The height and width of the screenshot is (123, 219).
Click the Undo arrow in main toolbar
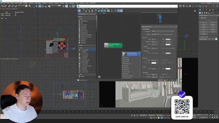click(x=2, y=6)
